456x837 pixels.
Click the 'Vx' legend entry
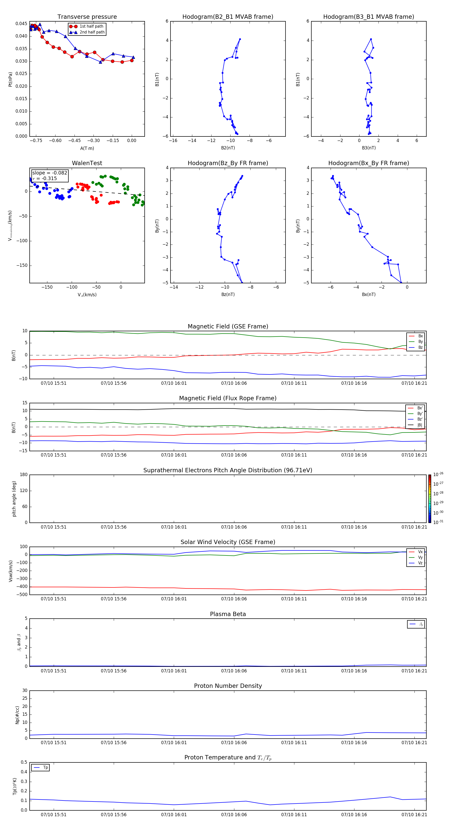tap(416, 552)
